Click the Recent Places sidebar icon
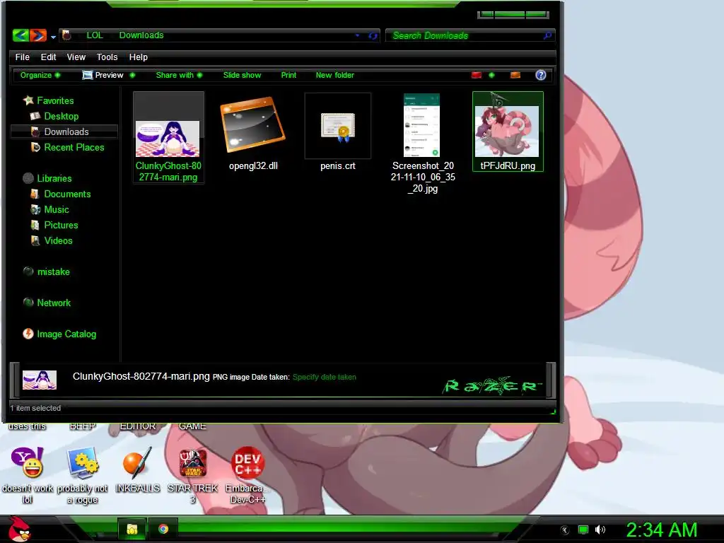 pyautogui.click(x=35, y=147)
